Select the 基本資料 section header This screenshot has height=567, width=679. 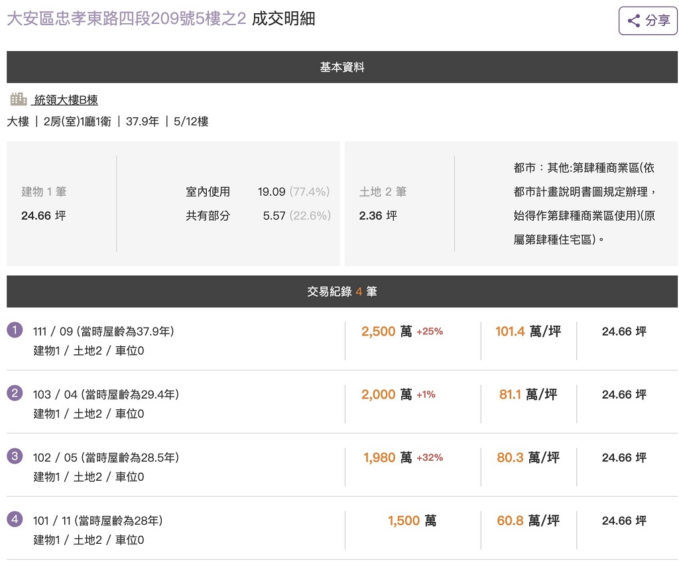coord(342,67)
